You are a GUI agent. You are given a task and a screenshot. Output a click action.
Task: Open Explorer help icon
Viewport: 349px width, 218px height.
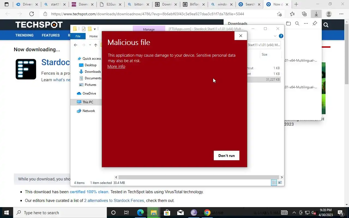pos(281,36)
